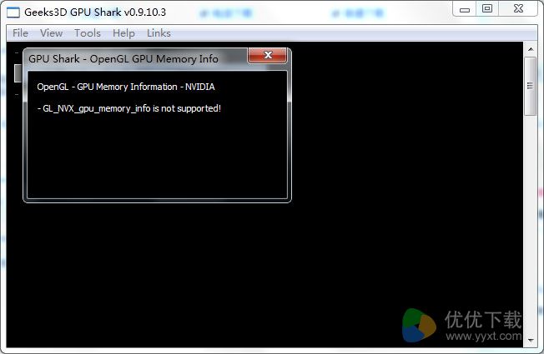Open the Tools menu
The width and height of the screenshot is (544, 354).
tap(88, 33)
